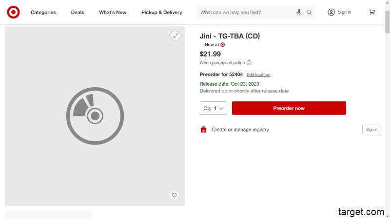
Task: Click the microphone voice search icon
Action: [299, 12]
